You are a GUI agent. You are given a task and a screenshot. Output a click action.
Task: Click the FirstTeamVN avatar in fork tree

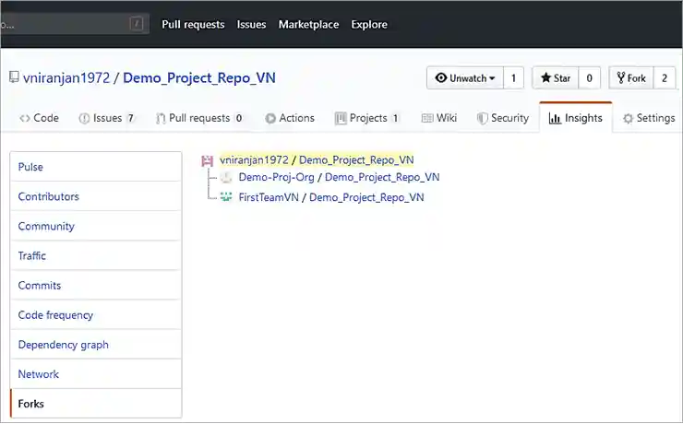click(x=226, y=197)
